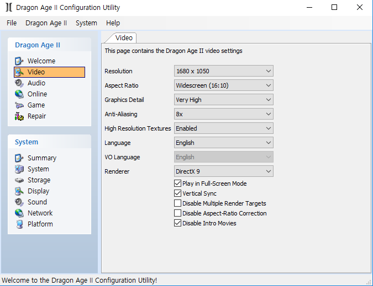Open the Game settings page
This screenshot has height=286, width=373.
pyautogui.click(x=36, y=105)
